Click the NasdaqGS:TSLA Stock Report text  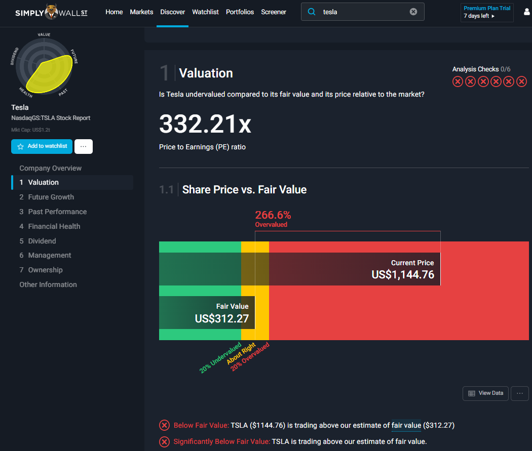coord(51,118)
